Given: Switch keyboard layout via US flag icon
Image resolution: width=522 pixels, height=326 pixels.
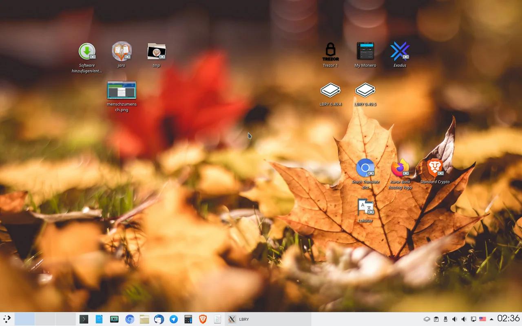Looking at the screenshot, I should point(482,319).
